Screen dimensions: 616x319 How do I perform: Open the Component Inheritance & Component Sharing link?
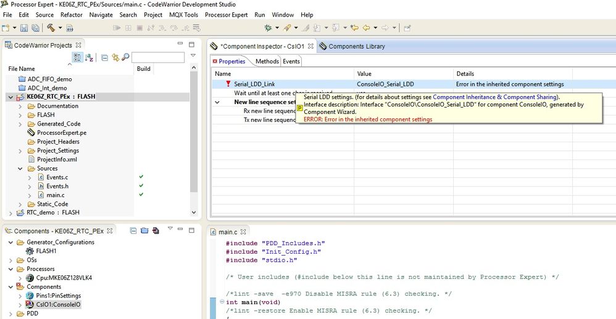[495, 97]
